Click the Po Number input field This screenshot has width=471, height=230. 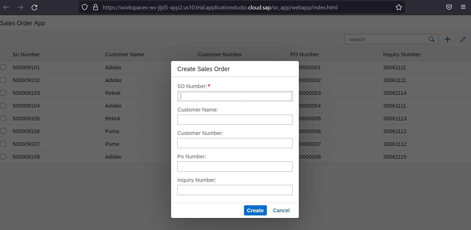coord(235,167)
